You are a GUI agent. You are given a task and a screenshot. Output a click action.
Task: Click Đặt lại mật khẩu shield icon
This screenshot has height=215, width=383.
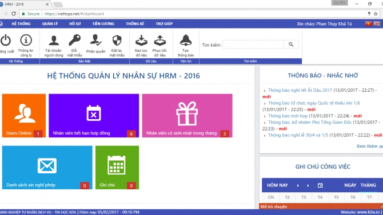tap(117, 40)
